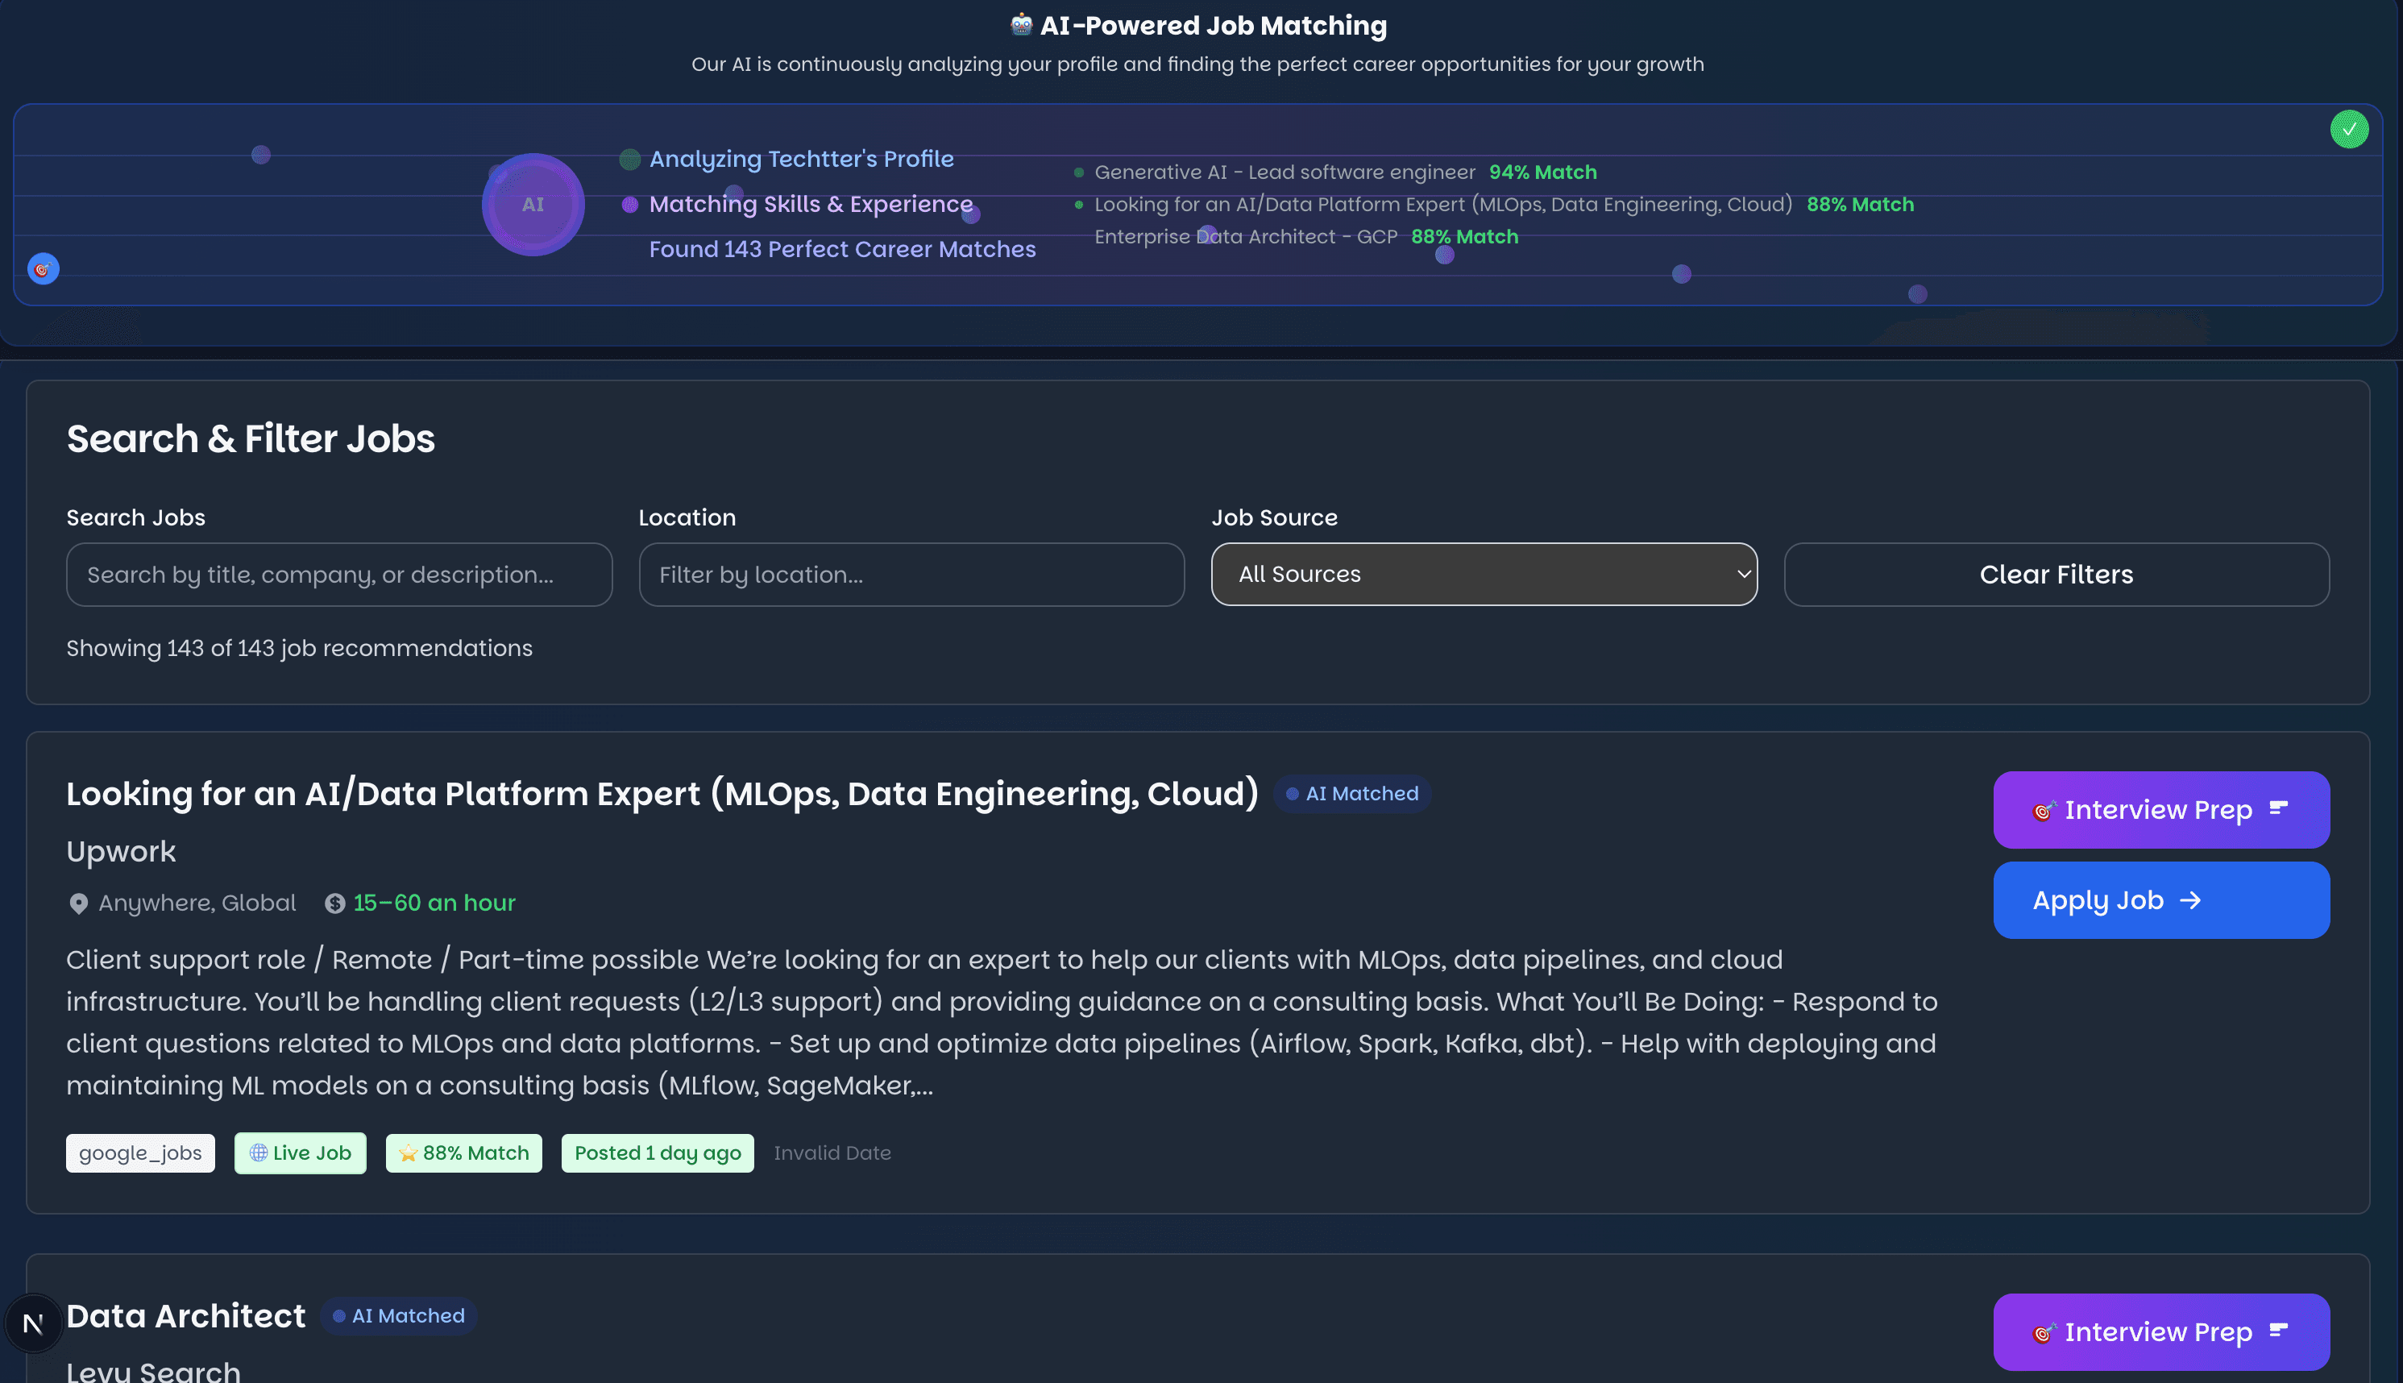Click the Search Jobs input field
This screenshot has height=1383, width=2403.
(x=339, y=574)
